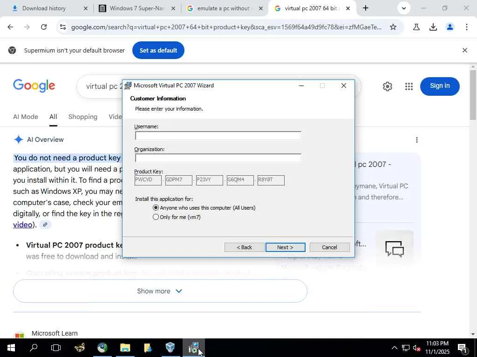The height and width of the screenshot is (357, 477).
Task: Set Supermium as default browser
Action: pyautogui.click(x=158, y=50)
